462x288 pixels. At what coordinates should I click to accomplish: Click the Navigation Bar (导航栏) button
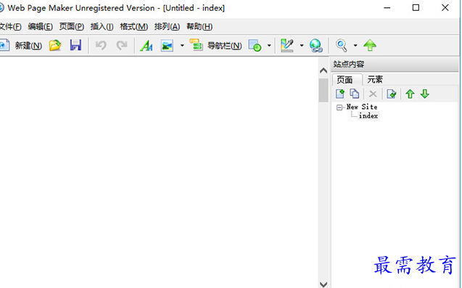(215, 46)
